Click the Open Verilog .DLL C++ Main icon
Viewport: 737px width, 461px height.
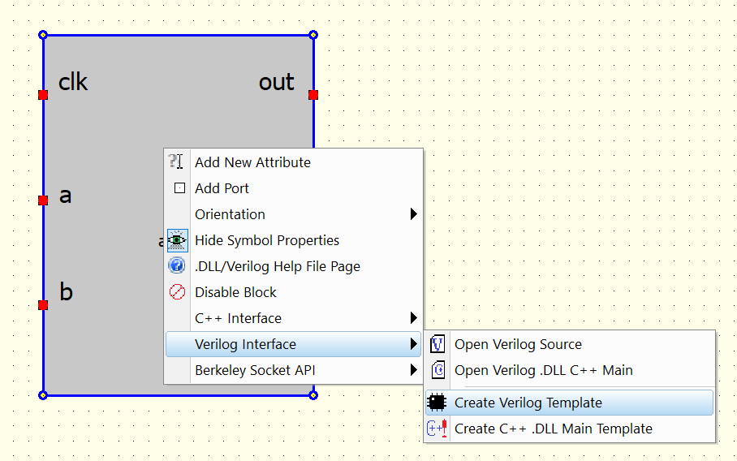click(x=437, y=370)
